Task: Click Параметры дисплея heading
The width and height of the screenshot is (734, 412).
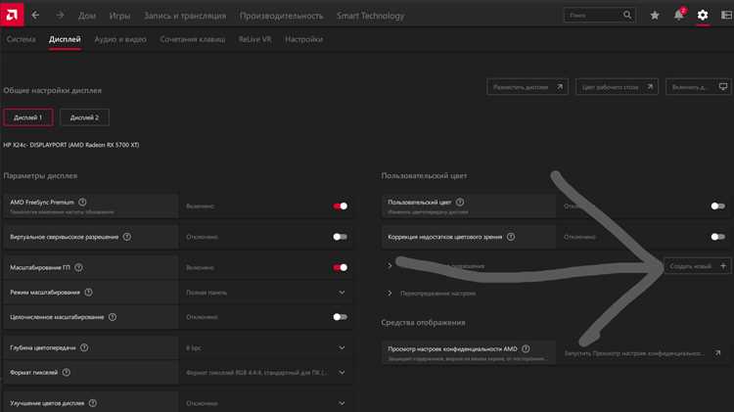Action: tap(40, 176)
